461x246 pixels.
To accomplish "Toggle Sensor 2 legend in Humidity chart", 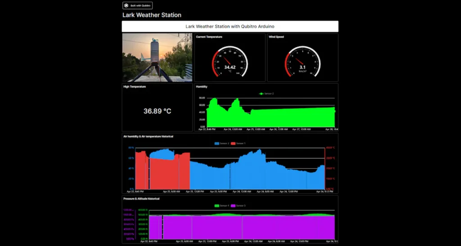I will (x=267, y=94).
